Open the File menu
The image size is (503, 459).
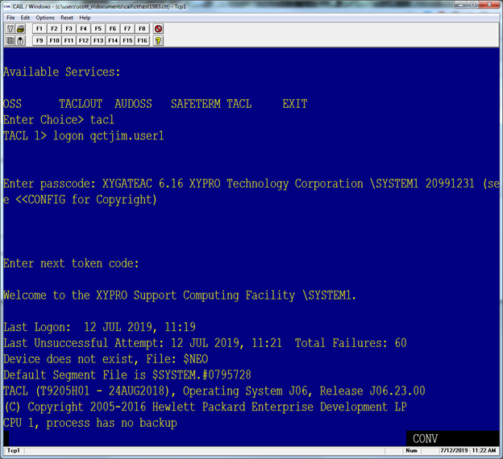[x=10, y=17]
